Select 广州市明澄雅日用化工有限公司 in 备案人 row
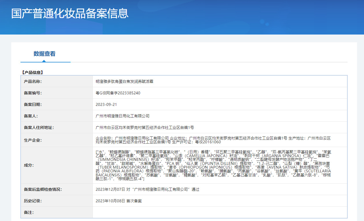Viewport: 364px width, 221px height. click(123, 116)
